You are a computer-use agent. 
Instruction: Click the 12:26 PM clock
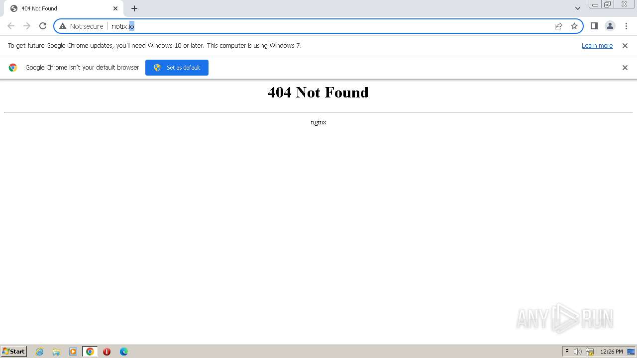pos(612,352)
